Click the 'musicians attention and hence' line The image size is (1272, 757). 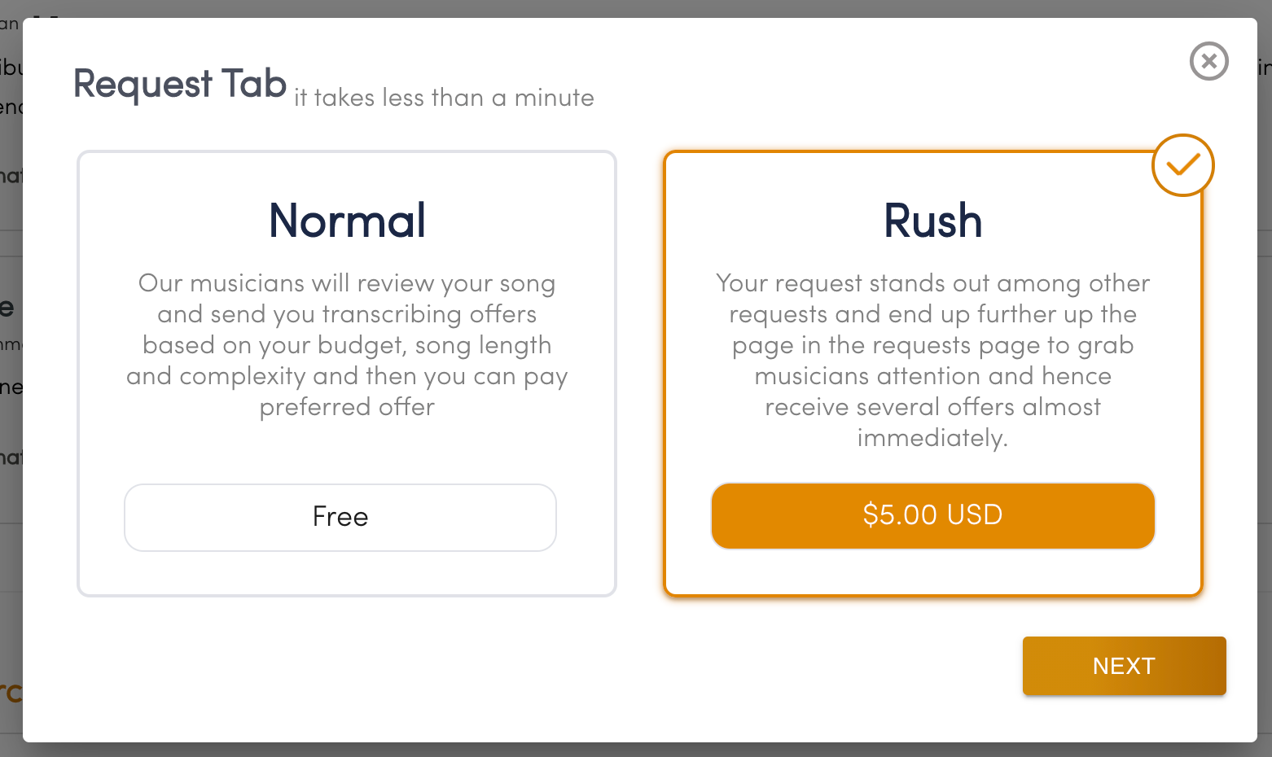click(x=933, y=376)
